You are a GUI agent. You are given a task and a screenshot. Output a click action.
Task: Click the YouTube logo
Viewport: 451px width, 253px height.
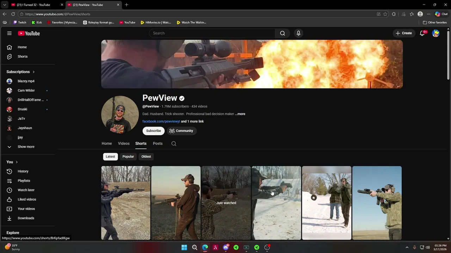pos(29,33)
